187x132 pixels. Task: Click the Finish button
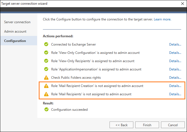tap(147, 125)
